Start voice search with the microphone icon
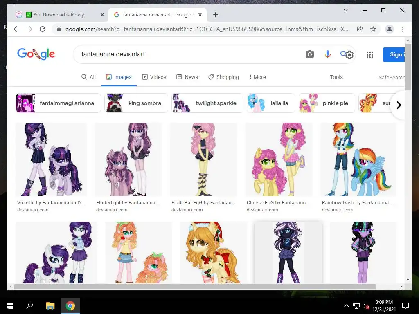This screenshot has height=314, width=419. click(328, 54)
